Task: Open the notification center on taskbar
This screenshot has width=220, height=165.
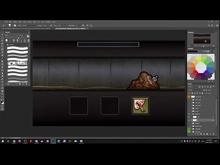Action: tap(215, 141)
